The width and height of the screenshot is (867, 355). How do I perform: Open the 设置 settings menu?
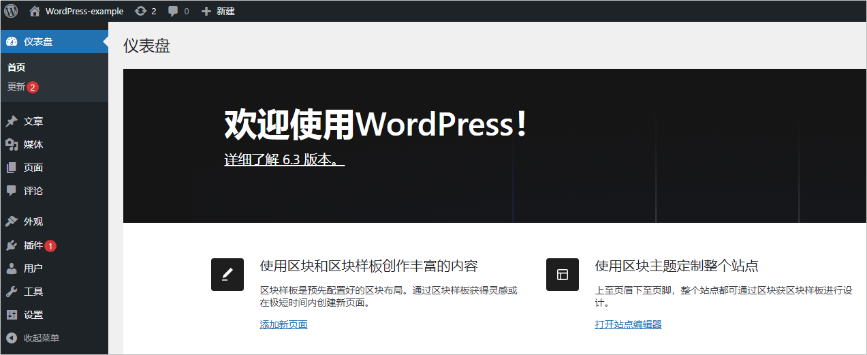pos(33,315)
